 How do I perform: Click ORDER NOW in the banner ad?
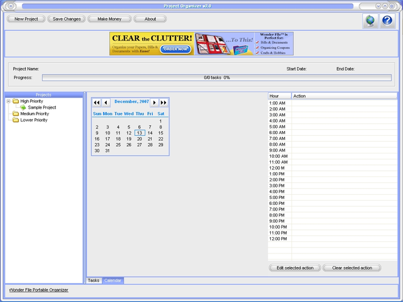[x=176, y=49]
